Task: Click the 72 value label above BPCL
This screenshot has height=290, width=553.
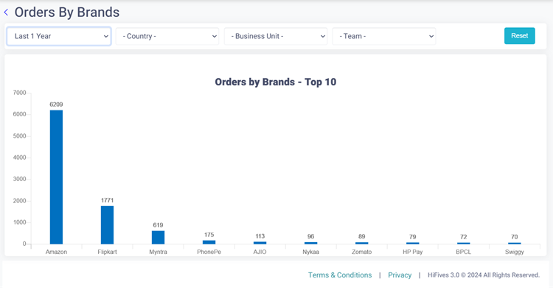Action: pos(464,237)
